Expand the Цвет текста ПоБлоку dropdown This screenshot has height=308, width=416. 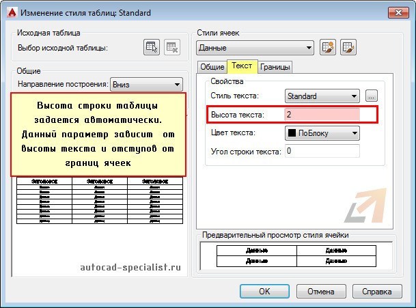(x=322, y=133)
